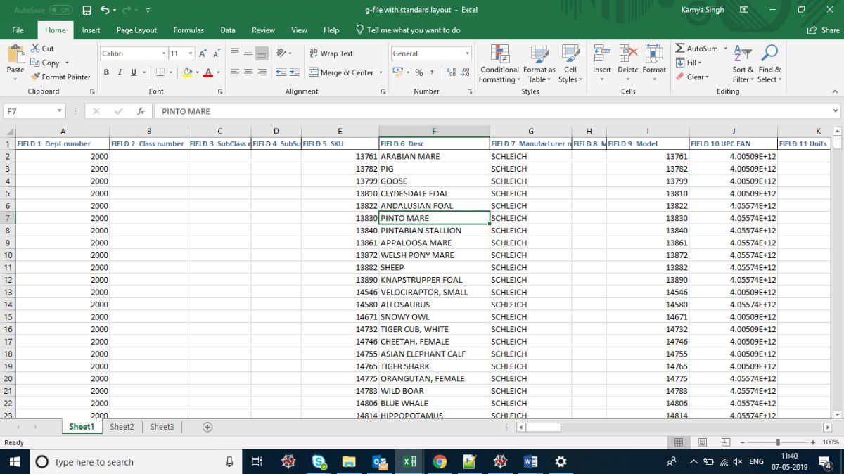The height and width of the screenshot is (474, 844).
Task: Open Conditional Formatting
Action: 500,64
